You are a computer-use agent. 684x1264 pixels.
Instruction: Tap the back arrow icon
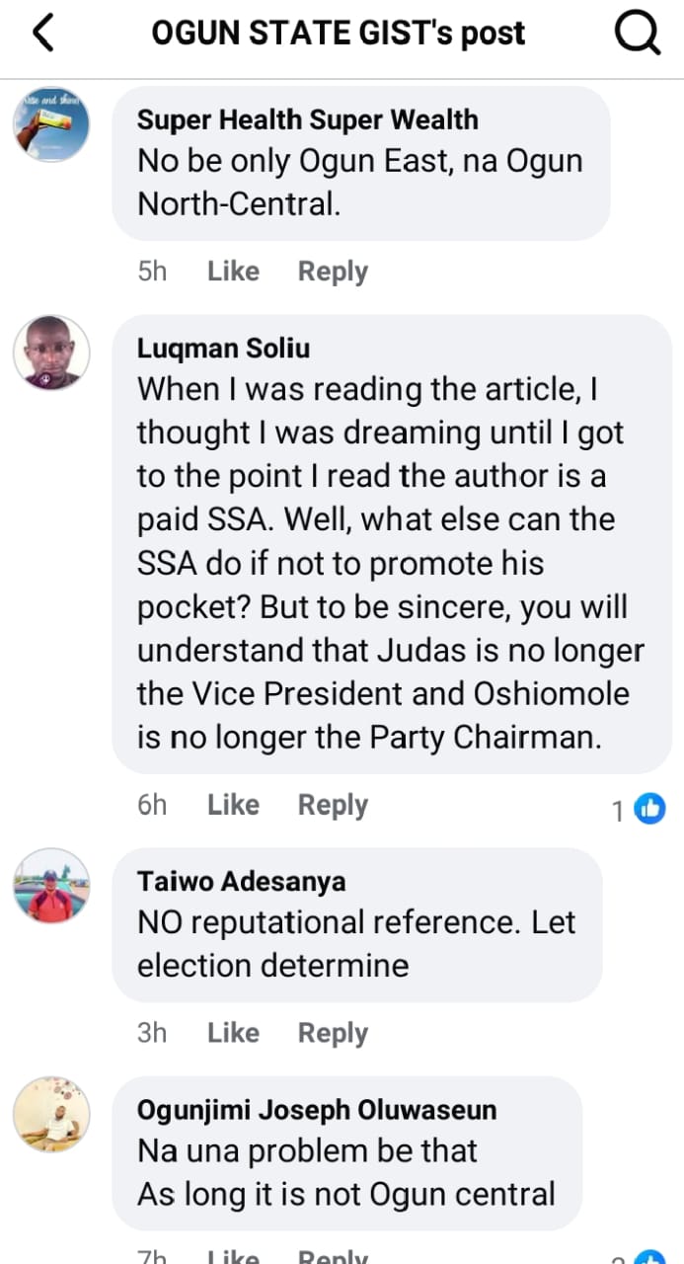pyautogui.click(x=43, y=34)
